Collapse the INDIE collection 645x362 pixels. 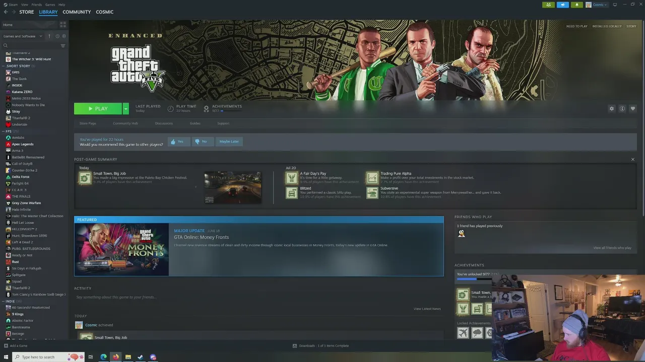(4, 301)
